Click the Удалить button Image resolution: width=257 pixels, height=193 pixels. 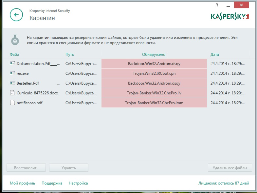(x=69, y=168)
